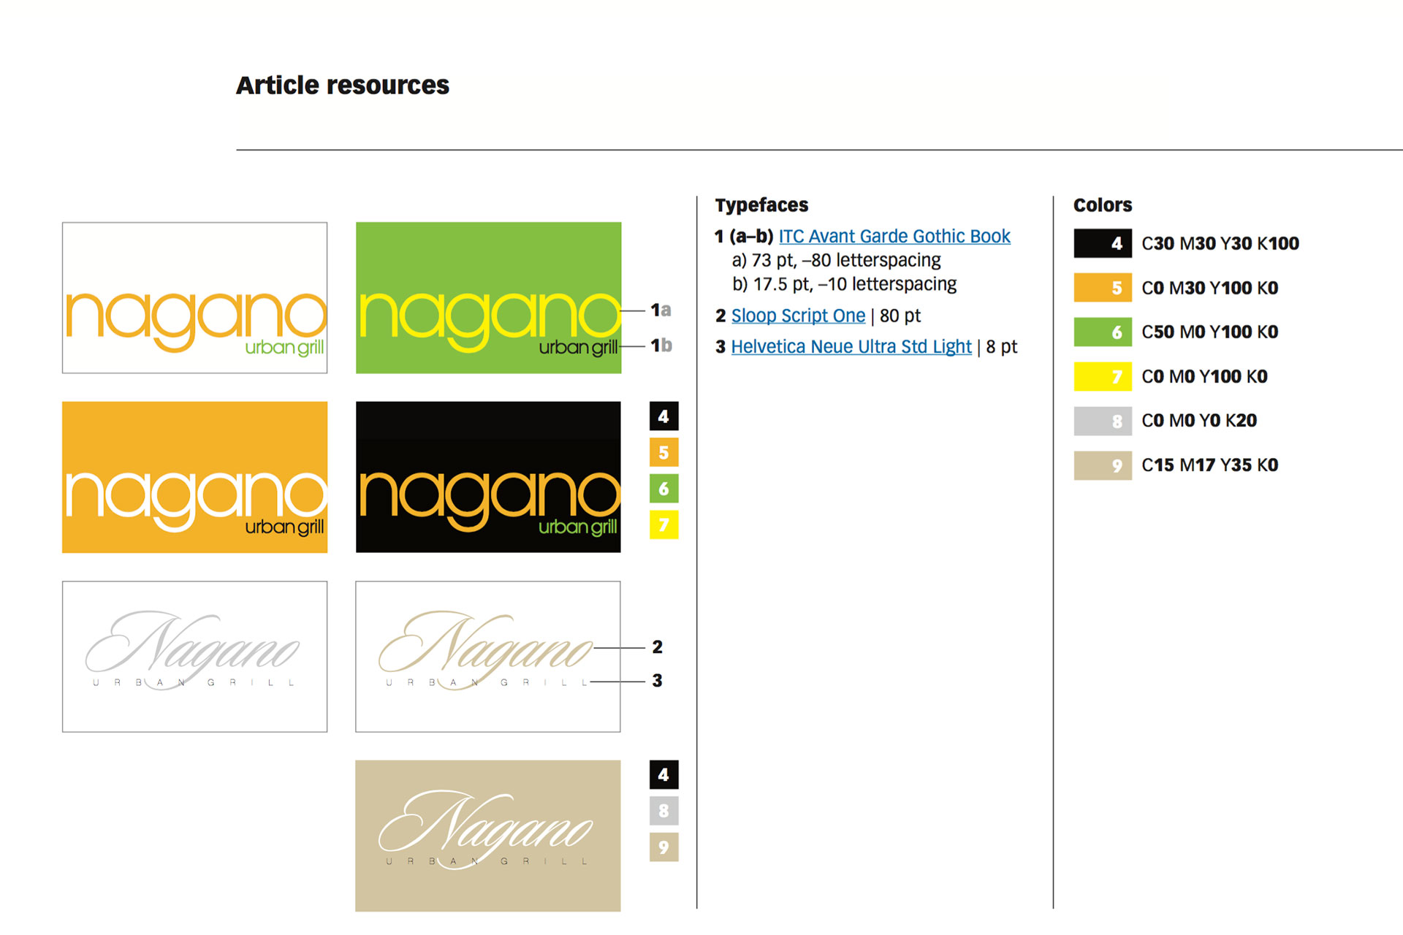The height and width of the screenshot is (935, 1403).
Task: Click the yellow swatch labeled C0 M0 Y100 K0
Action: pos(1102,376)
